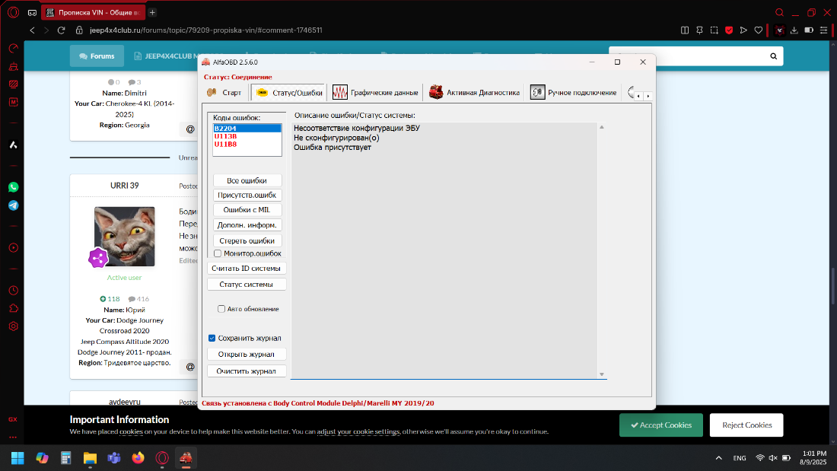Click the Accept Cookies button
The image size is (837, 471).
(660, 425)
